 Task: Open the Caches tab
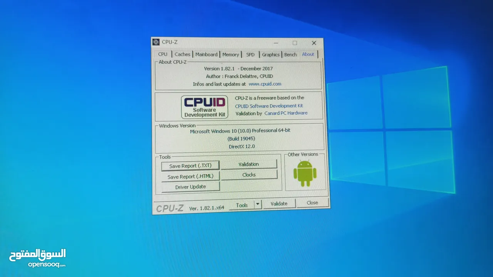point(182,54)
